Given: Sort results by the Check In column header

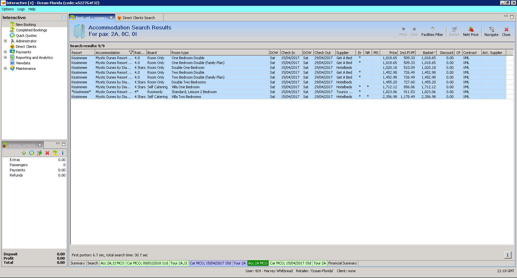Looking at the screenshot, I should (291, 53).
